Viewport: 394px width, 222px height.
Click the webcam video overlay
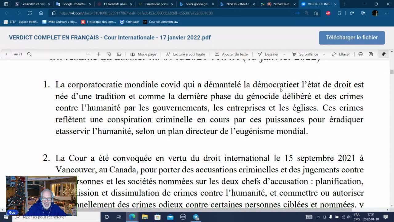coord(41,196)
